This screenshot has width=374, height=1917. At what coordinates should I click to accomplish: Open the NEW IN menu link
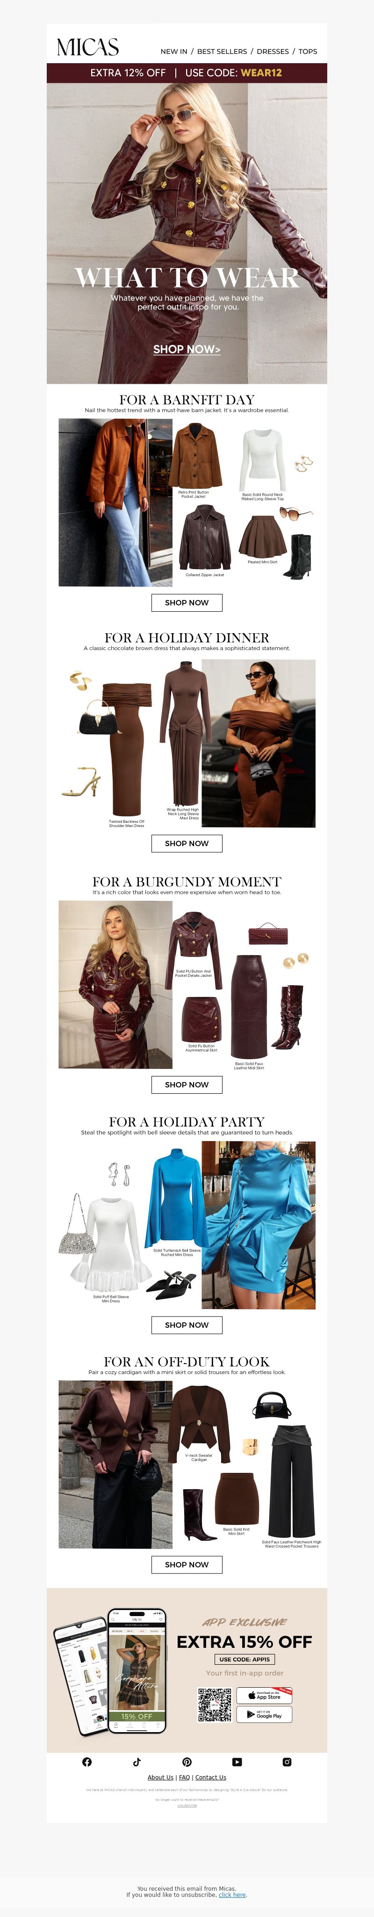point(174,51)
